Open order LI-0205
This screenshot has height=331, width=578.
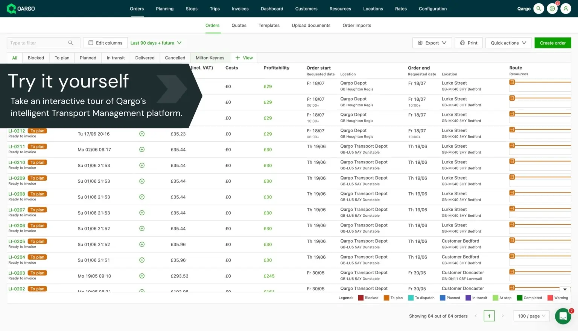16,241
